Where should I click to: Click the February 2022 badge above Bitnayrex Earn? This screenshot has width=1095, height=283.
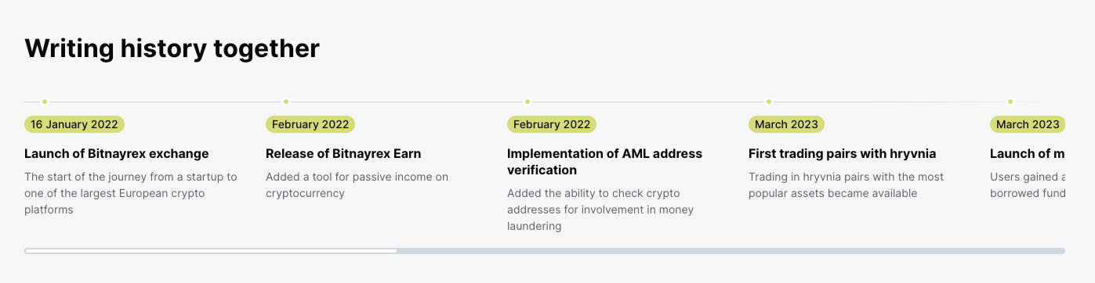point(310,124)
